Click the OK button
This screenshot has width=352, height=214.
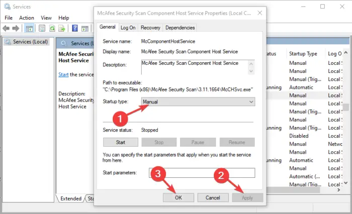(x=179, y=197)
